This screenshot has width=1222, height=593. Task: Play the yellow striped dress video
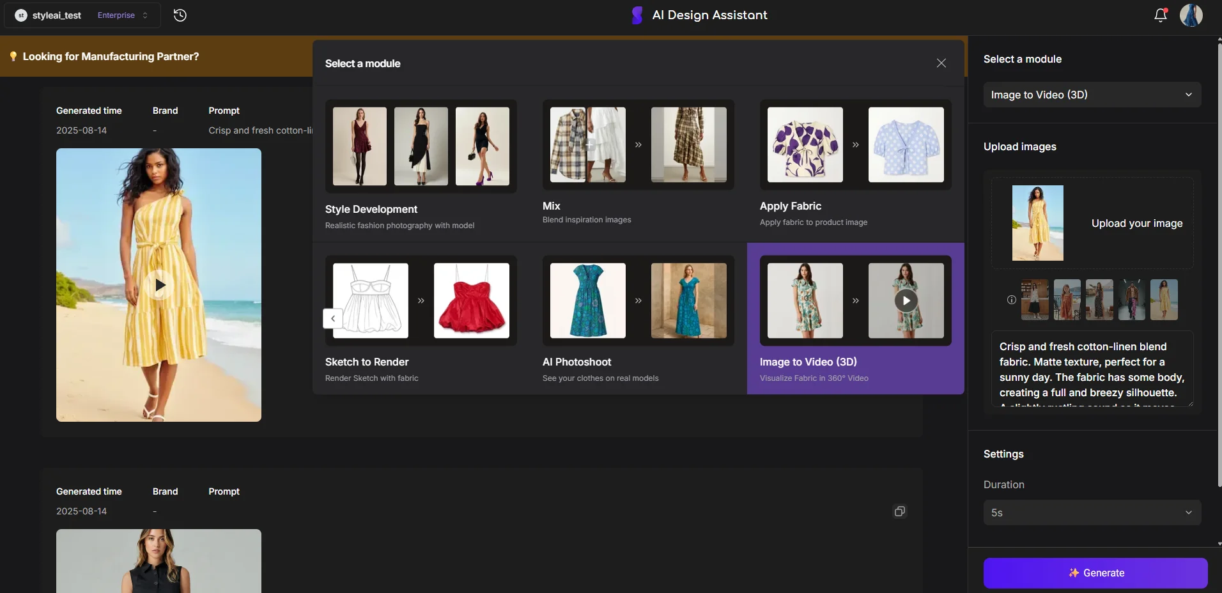[159, 285]
